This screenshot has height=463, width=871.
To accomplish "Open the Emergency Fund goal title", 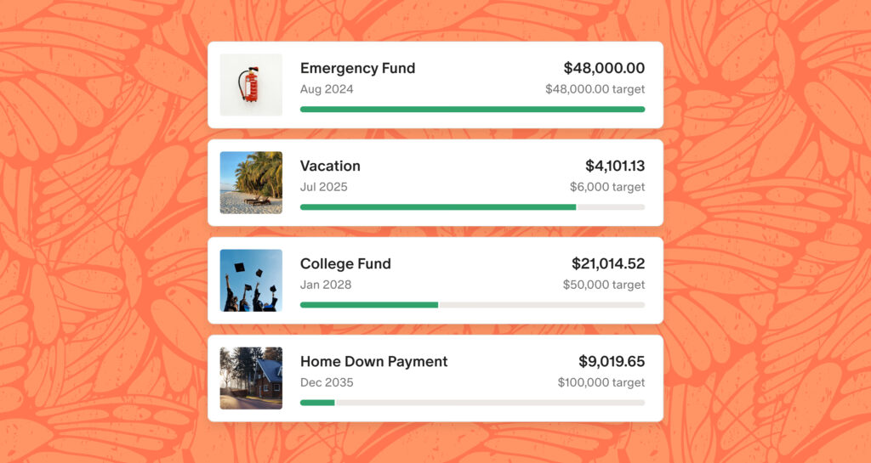I will [x=357, y=68].
